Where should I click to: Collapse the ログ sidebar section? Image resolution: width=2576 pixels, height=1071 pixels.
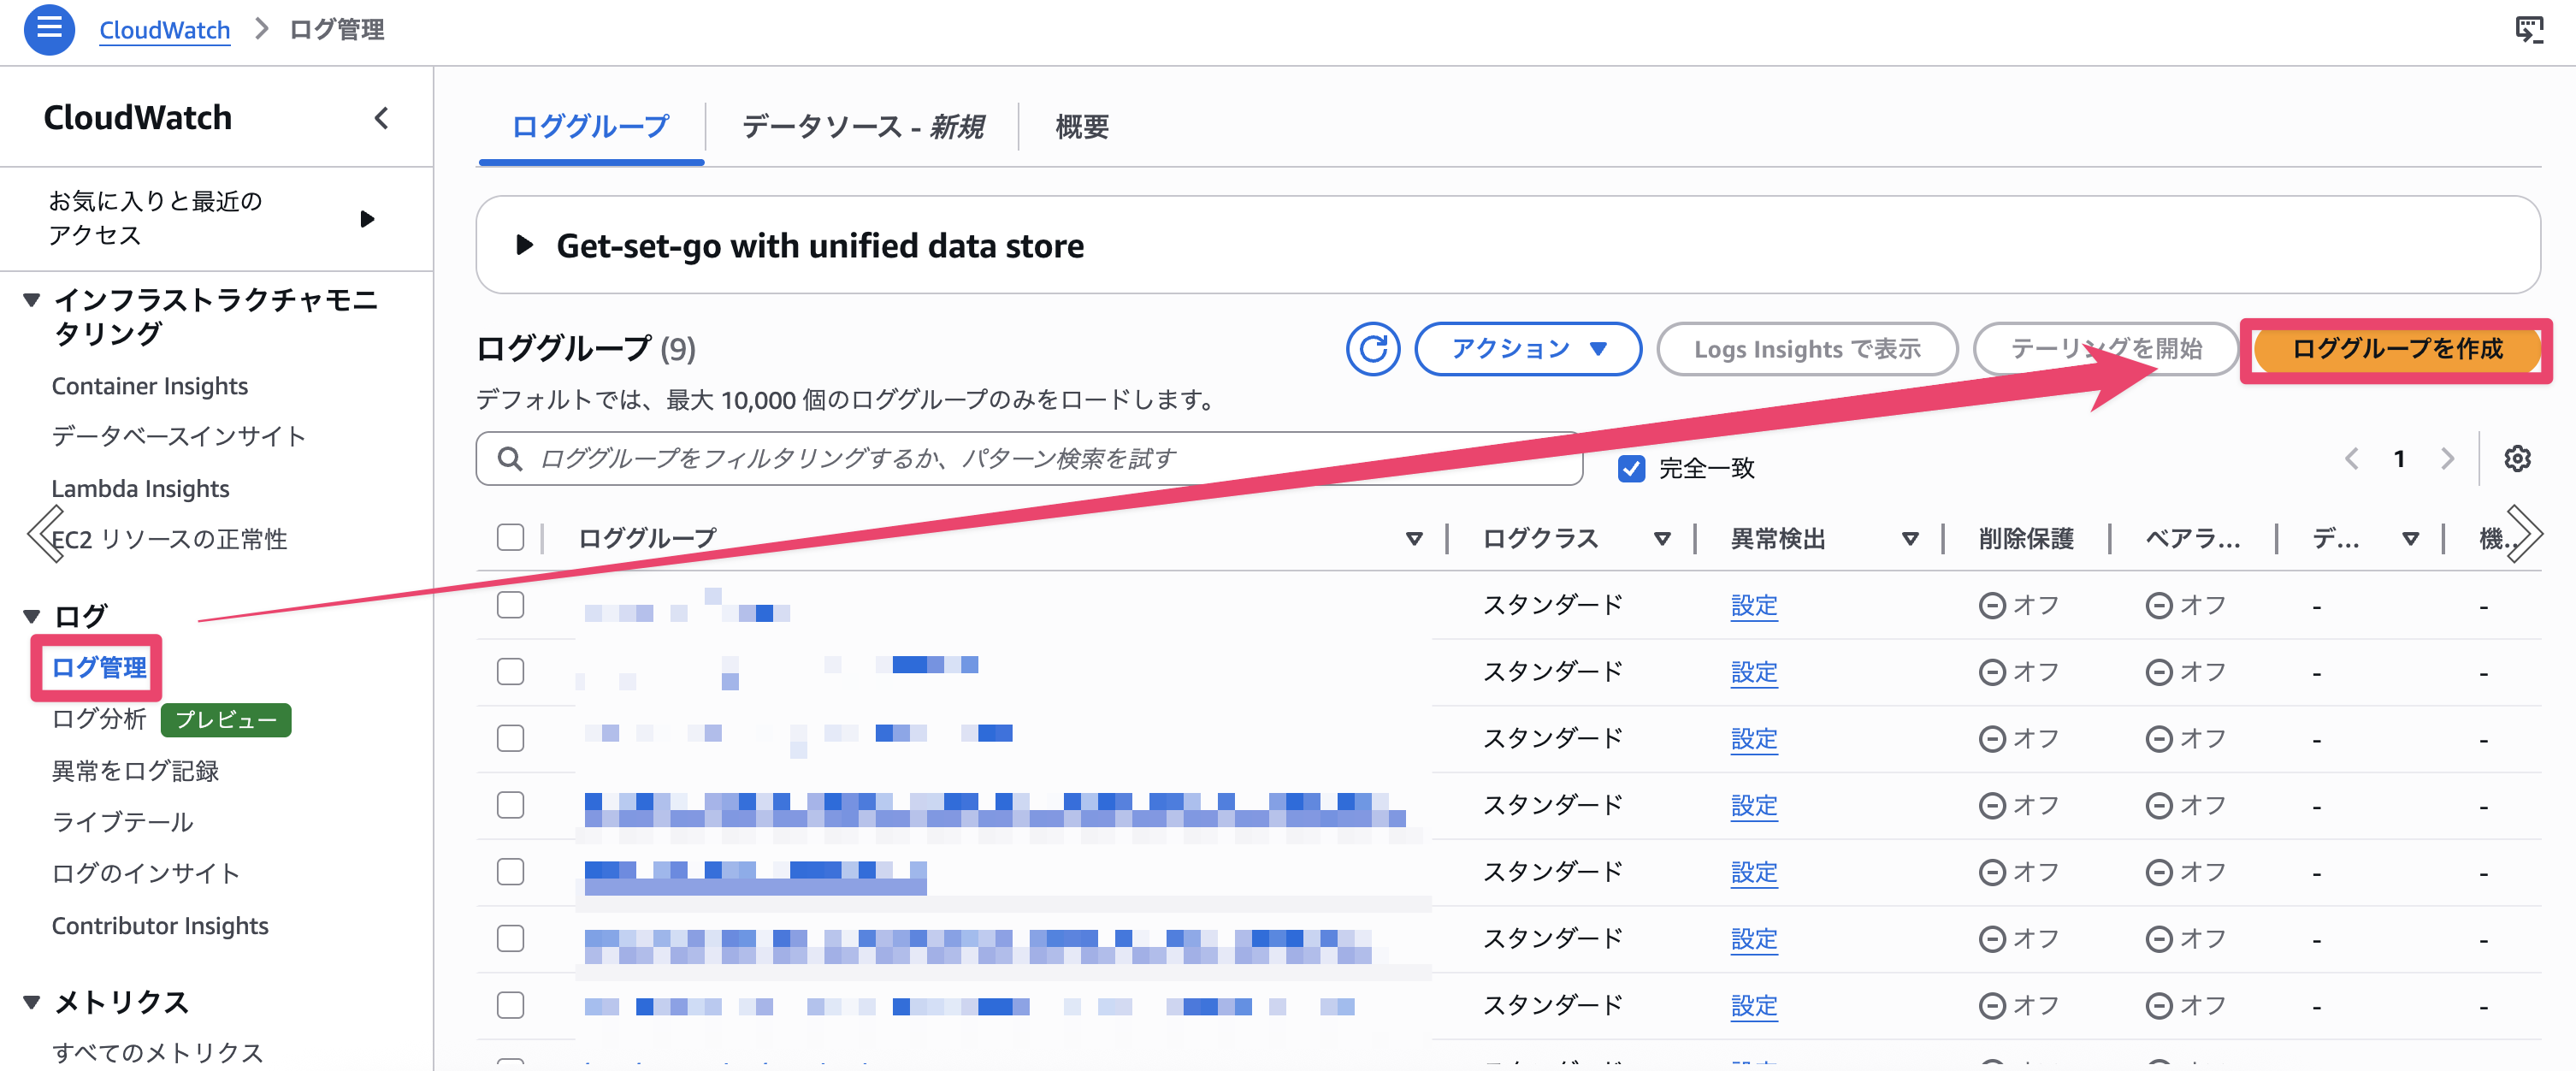pos(32,616)
